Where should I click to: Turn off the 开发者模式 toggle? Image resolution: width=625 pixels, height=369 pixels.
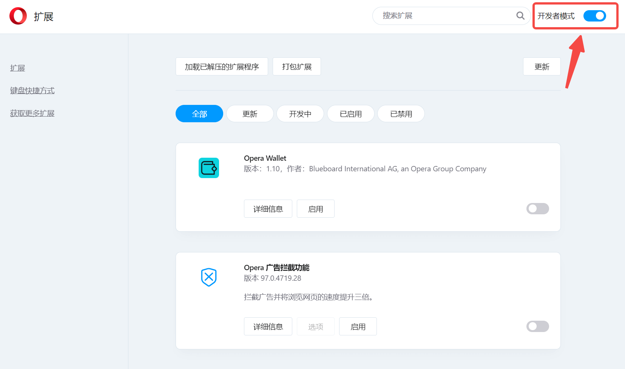(x=594, y=16)
